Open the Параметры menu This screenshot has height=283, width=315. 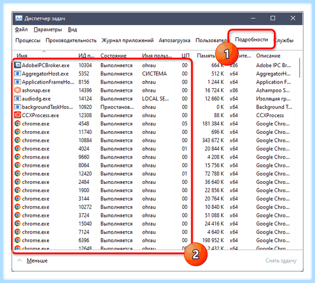pos(48,29)
